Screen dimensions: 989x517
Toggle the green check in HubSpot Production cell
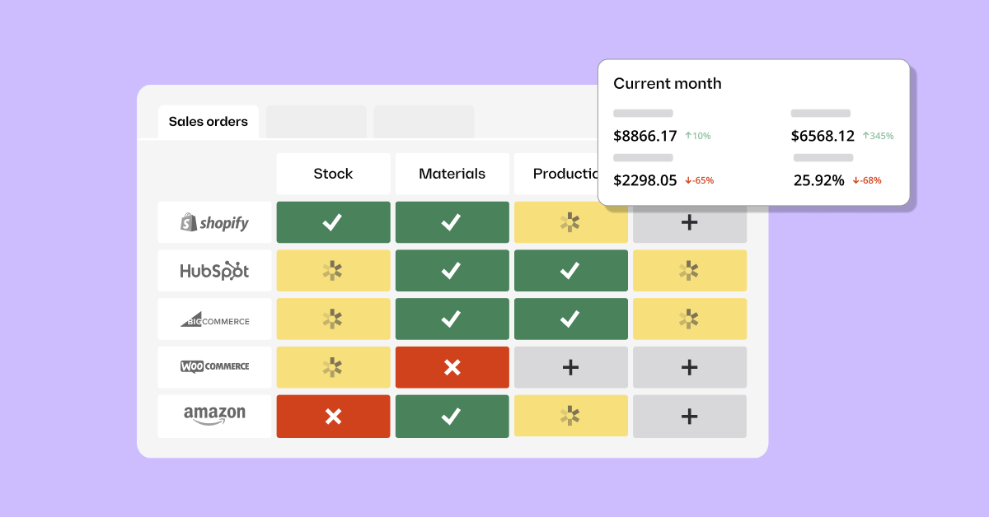(x=570, y=271)
